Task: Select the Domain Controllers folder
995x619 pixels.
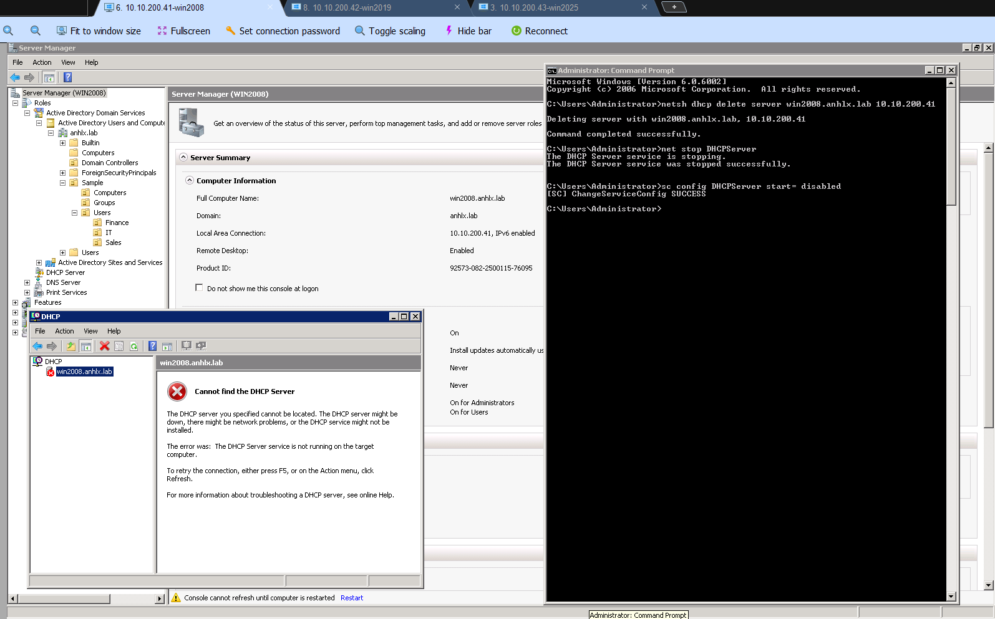Action: 110,163
